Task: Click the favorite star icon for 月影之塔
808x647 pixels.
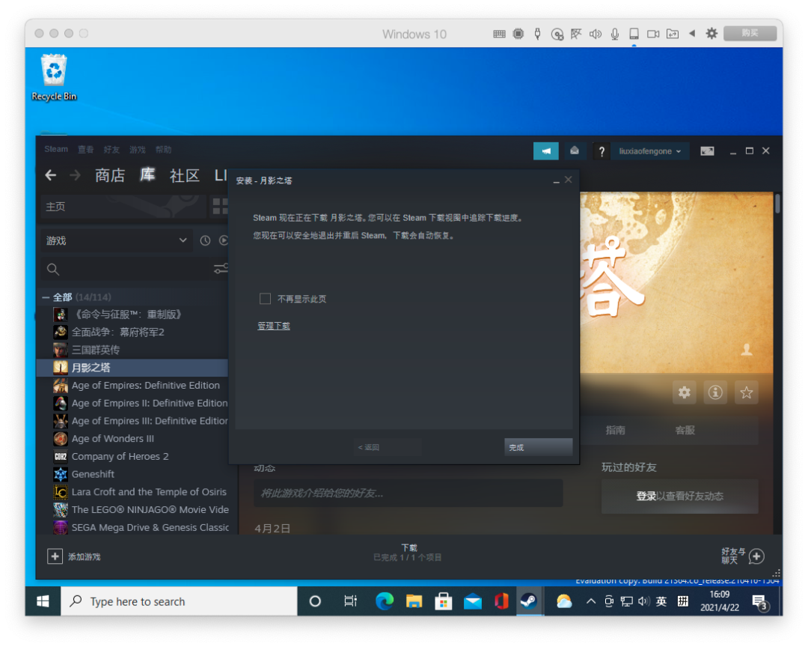Action: click(746, 392)
